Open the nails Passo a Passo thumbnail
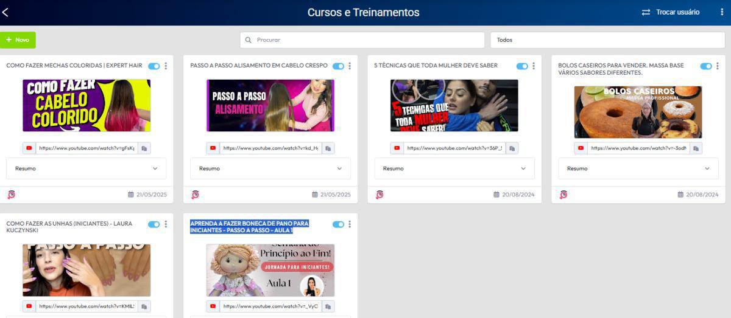Viewport: 731px width, 318px height. click(x=87, y=270)
